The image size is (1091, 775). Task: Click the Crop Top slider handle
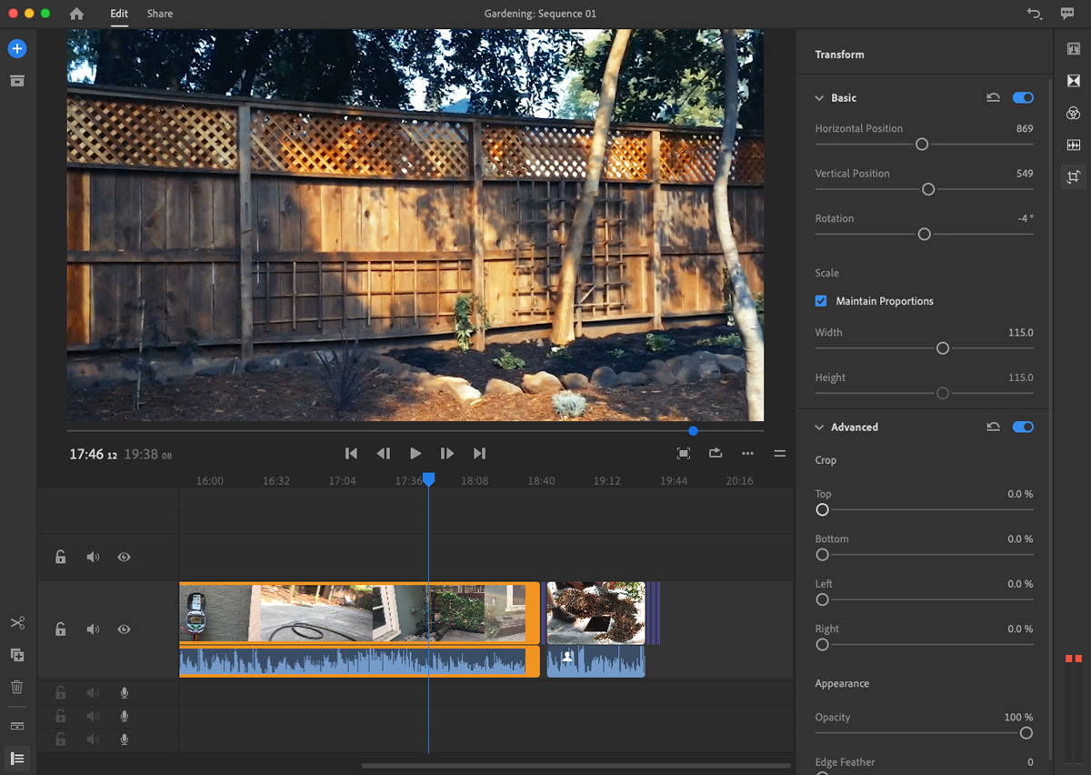[823, 510]
